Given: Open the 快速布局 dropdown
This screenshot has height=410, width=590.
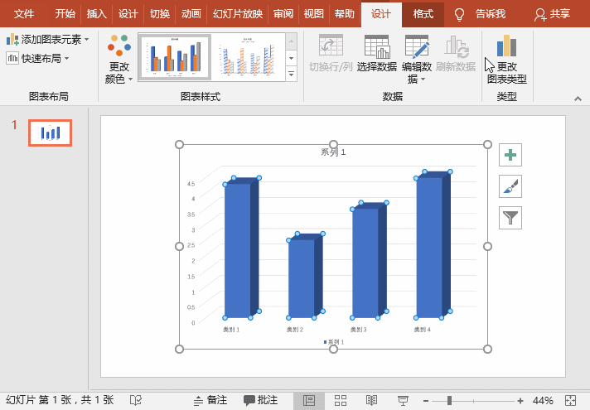Looking at the screenshot, I should click(x=37, y=58).
